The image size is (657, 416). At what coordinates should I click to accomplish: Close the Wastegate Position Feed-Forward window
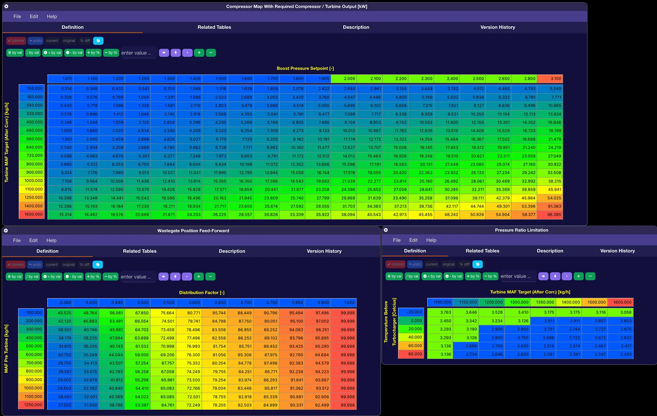pyautogui.click(x=6, y=230)
